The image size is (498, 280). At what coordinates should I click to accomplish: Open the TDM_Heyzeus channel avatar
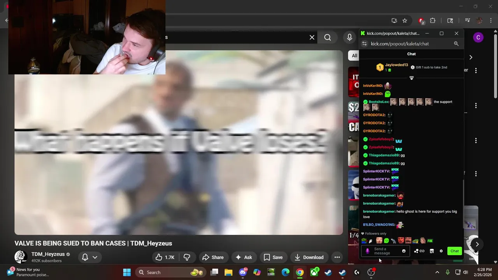coord(21,257)
